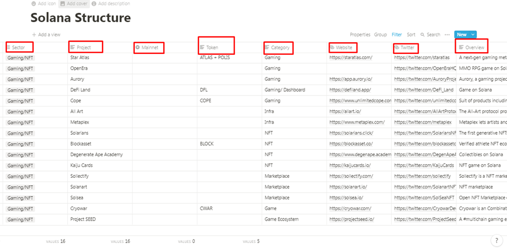Screen dimensions: 507x248
Task: Select the CWAR token cell
Action: pos(230,208)
